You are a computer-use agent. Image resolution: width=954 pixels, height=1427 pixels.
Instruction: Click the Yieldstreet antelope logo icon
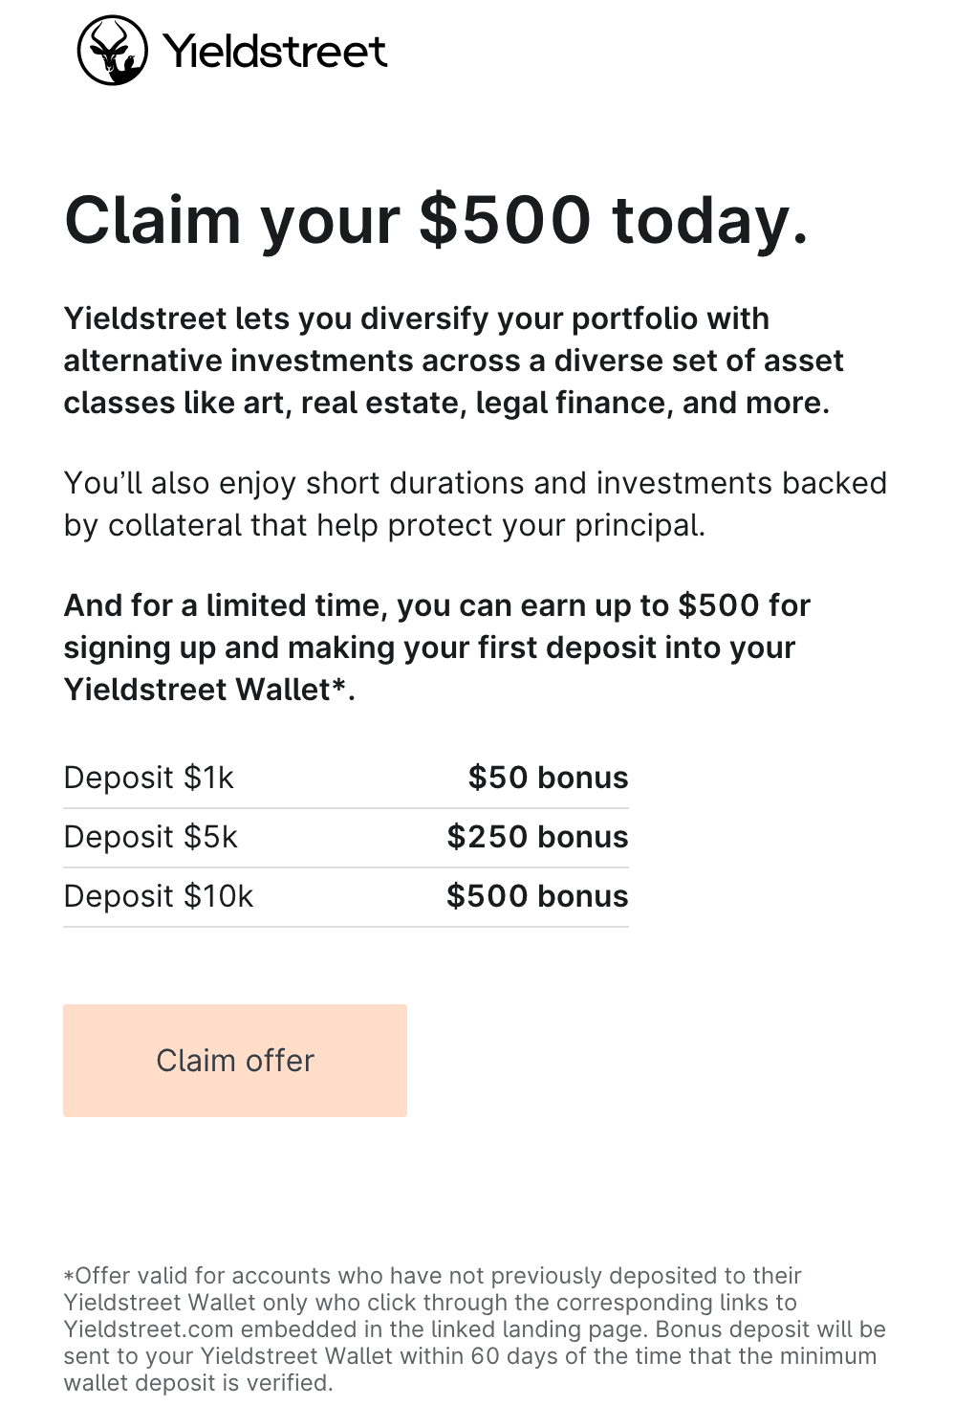click(x=112, y=51)
